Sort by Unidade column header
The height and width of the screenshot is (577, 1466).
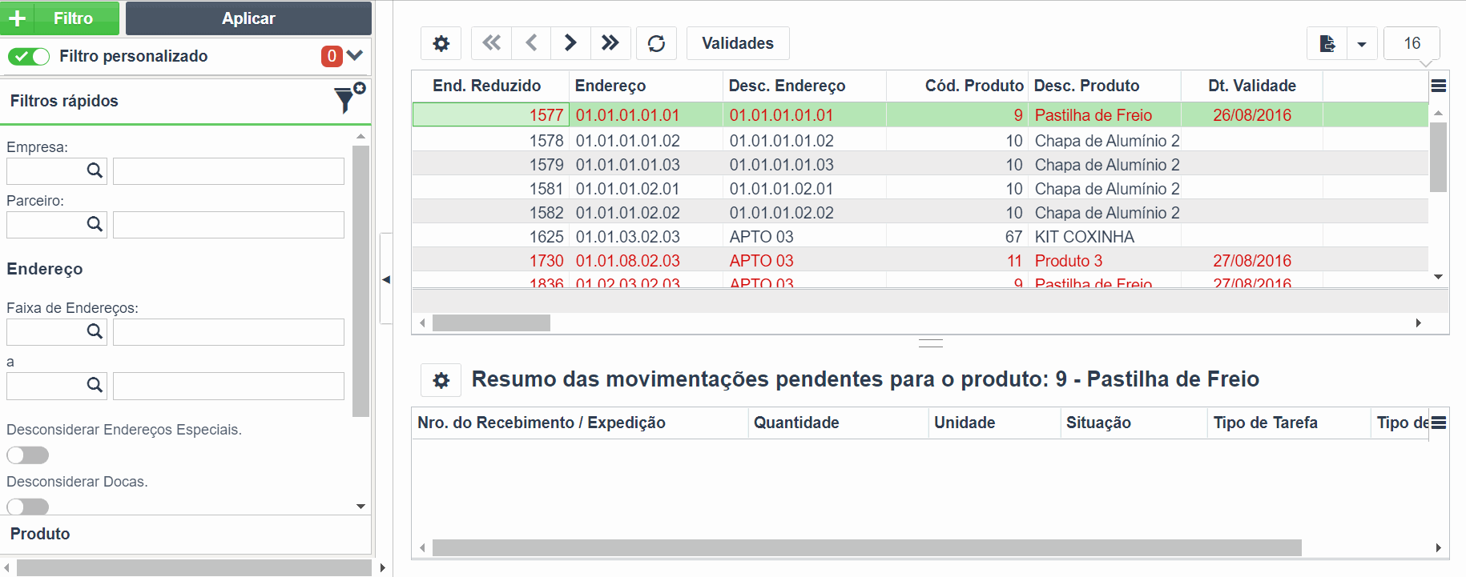994,423
